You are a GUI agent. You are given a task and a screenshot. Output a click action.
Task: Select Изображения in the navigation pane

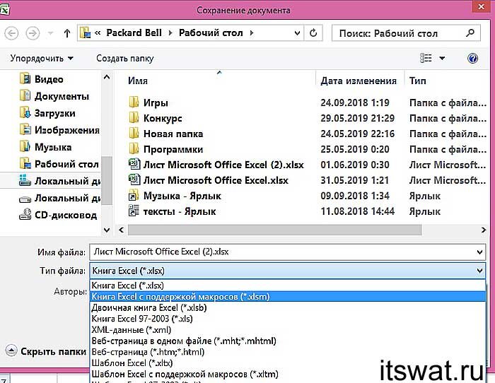59,130
